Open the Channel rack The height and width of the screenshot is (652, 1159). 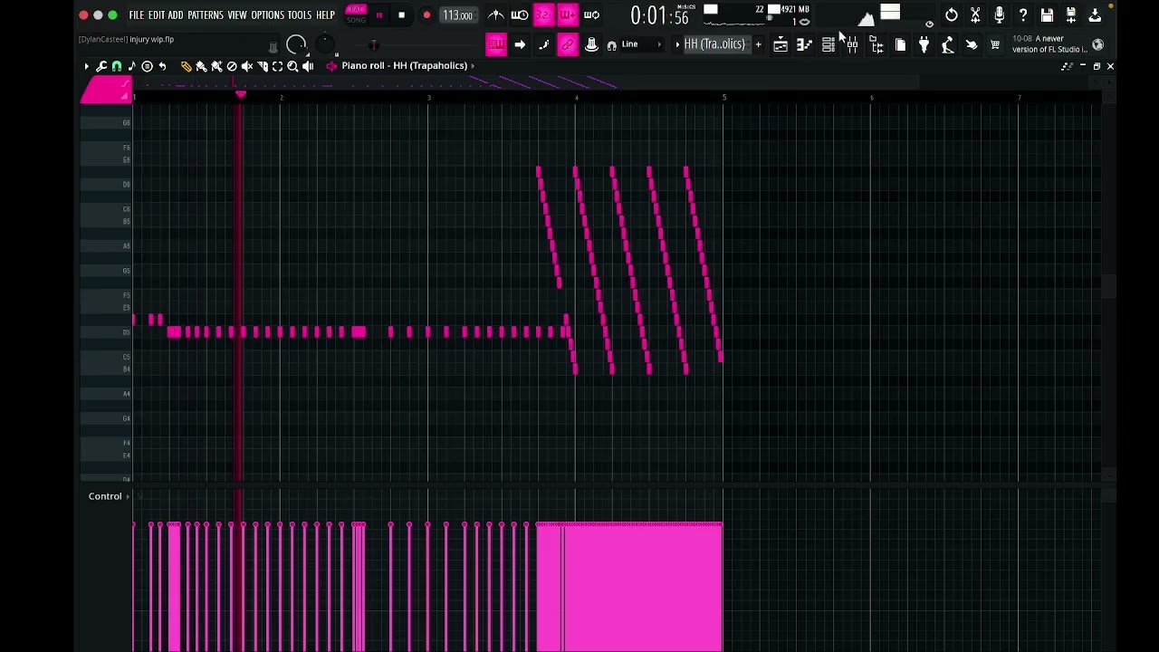(x=828, y=44)
